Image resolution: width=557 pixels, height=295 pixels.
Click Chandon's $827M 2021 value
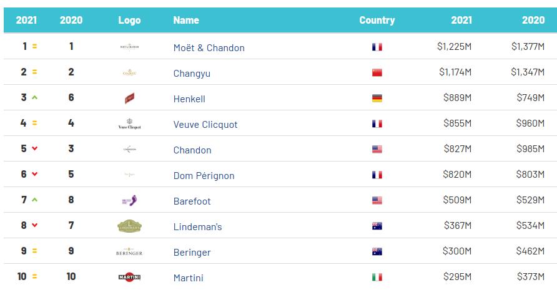(458, 150)
